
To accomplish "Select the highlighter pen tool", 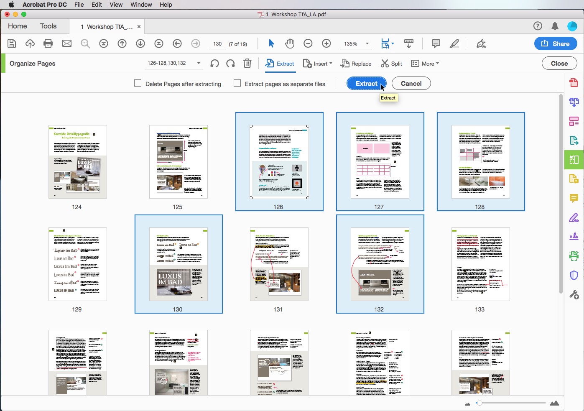I will point(454,43).
